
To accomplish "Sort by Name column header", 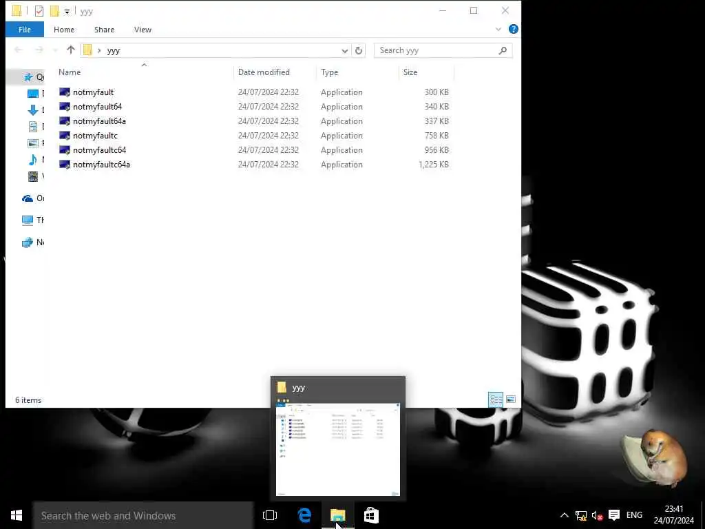I will click(70, 72).
